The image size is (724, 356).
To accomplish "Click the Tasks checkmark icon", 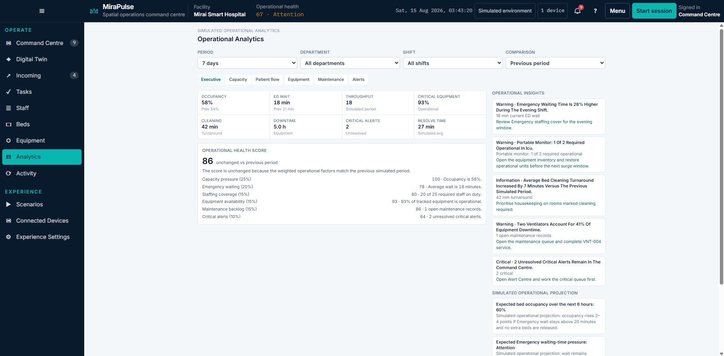I will pyautogui.click(x=9, y=92).
